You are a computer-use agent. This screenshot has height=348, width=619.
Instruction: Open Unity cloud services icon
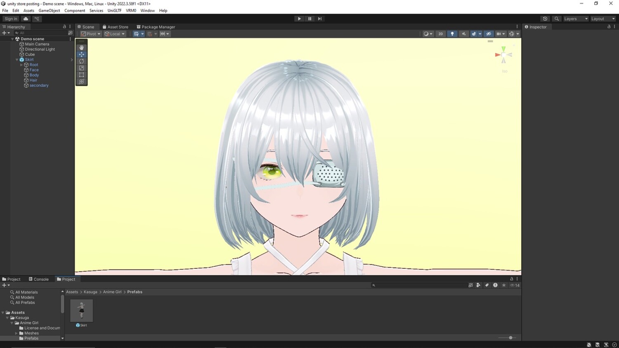pyautogui.click(x=26, y=19)
